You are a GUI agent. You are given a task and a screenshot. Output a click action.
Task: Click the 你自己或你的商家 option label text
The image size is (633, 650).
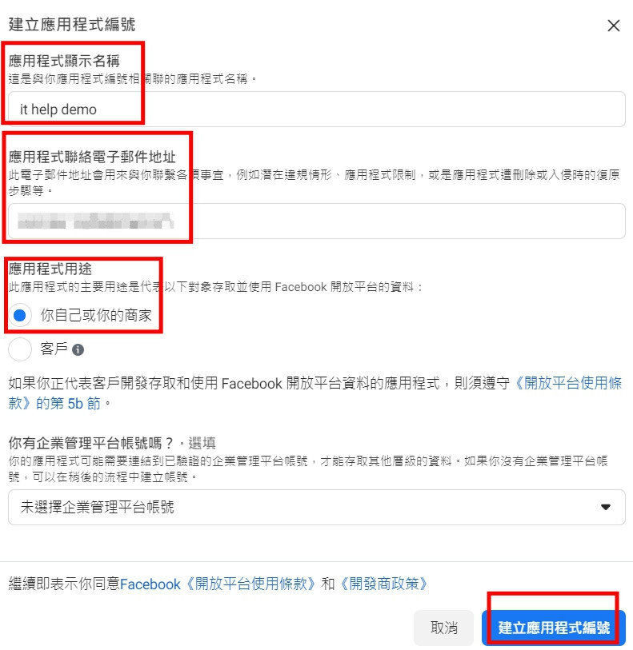click(96, 316)
